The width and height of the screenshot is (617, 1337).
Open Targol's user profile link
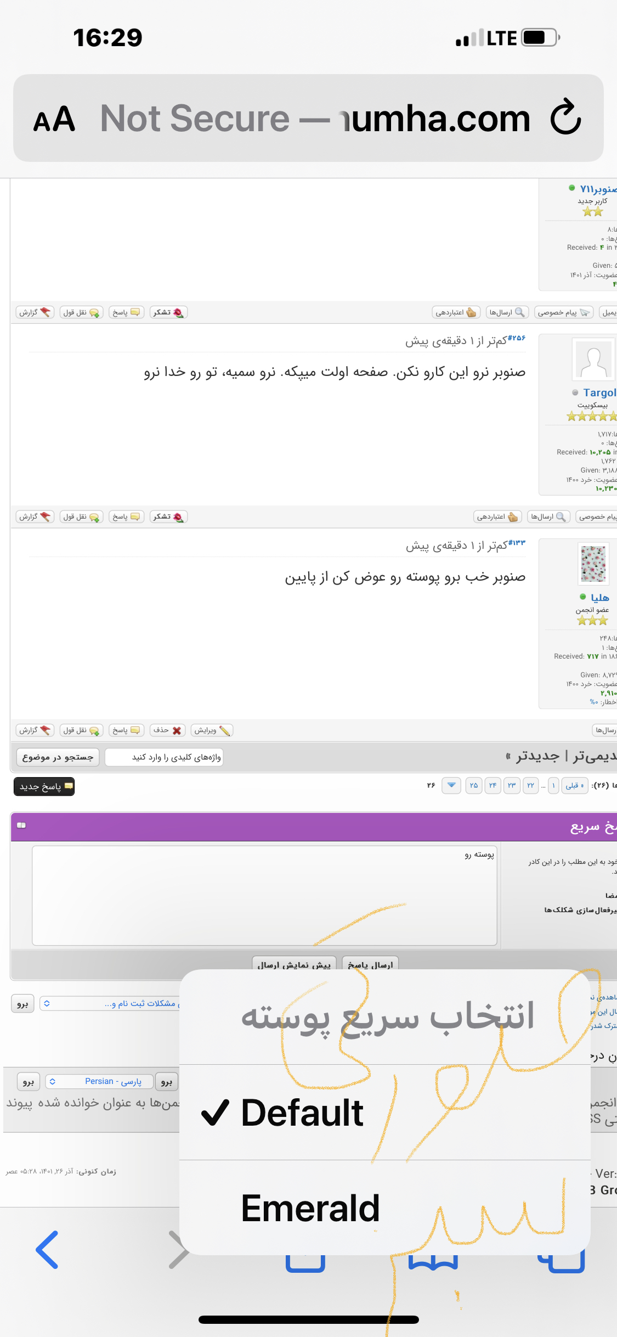599,392
